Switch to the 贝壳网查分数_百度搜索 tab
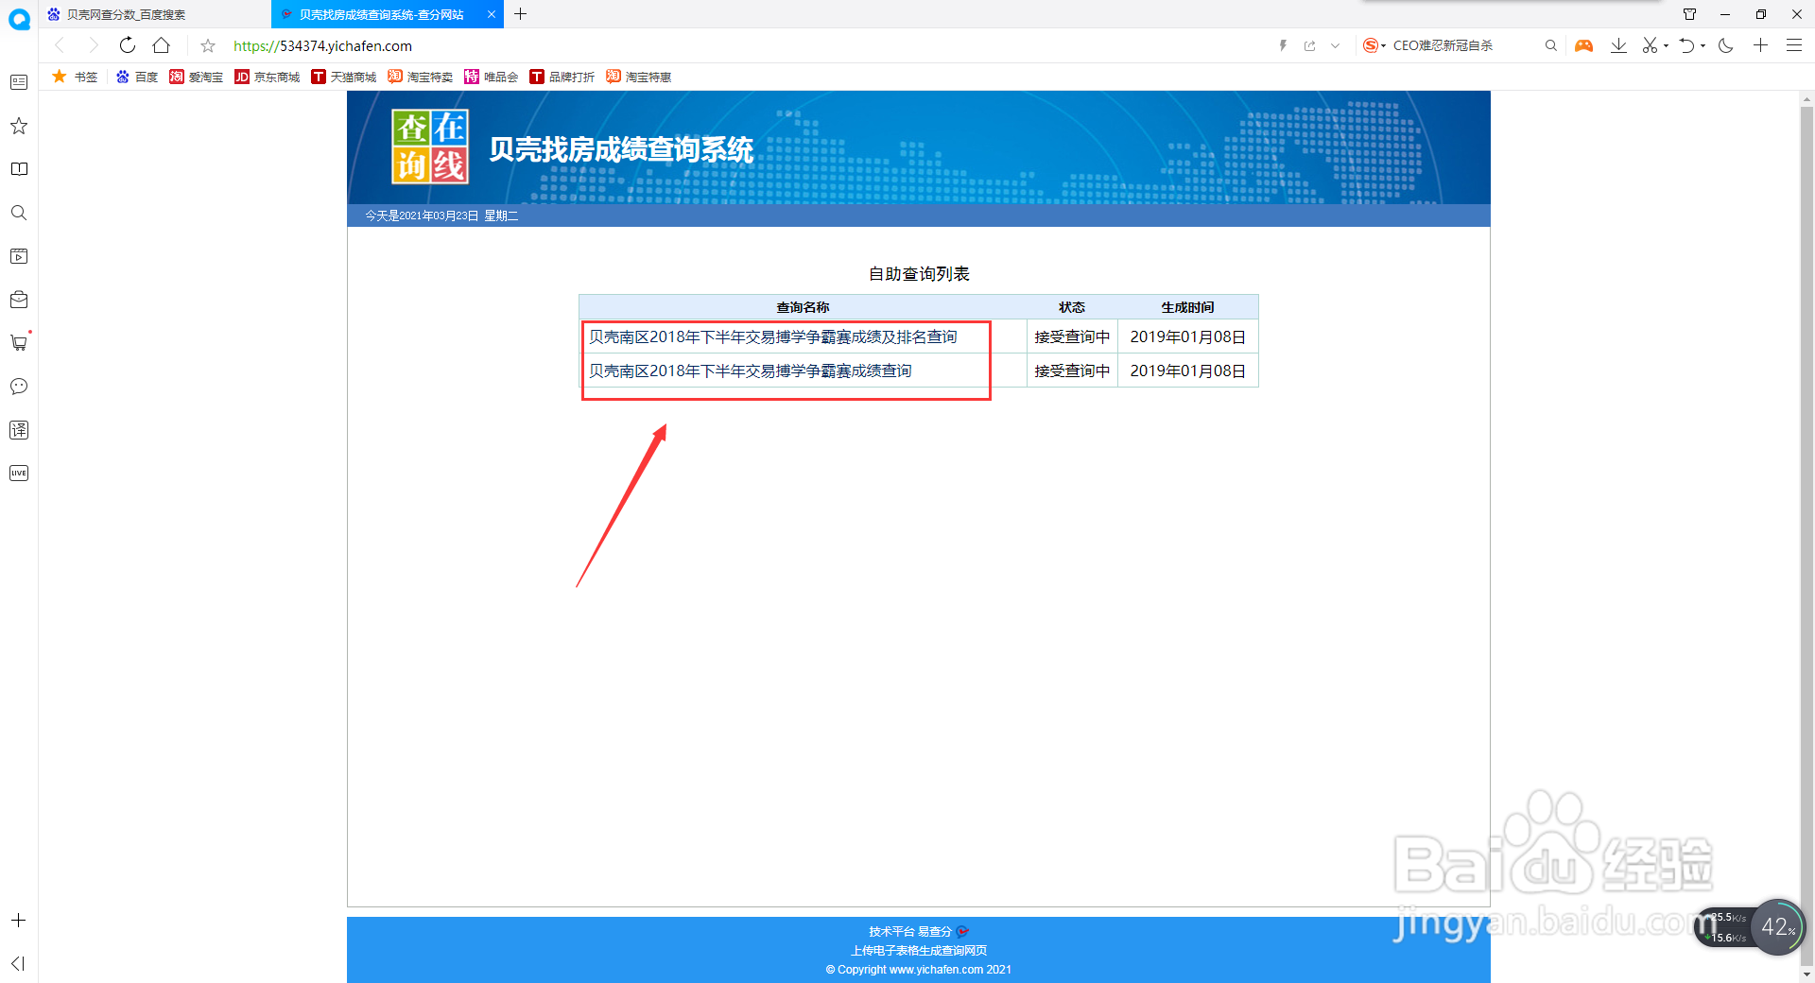 [x=154, y=14]
